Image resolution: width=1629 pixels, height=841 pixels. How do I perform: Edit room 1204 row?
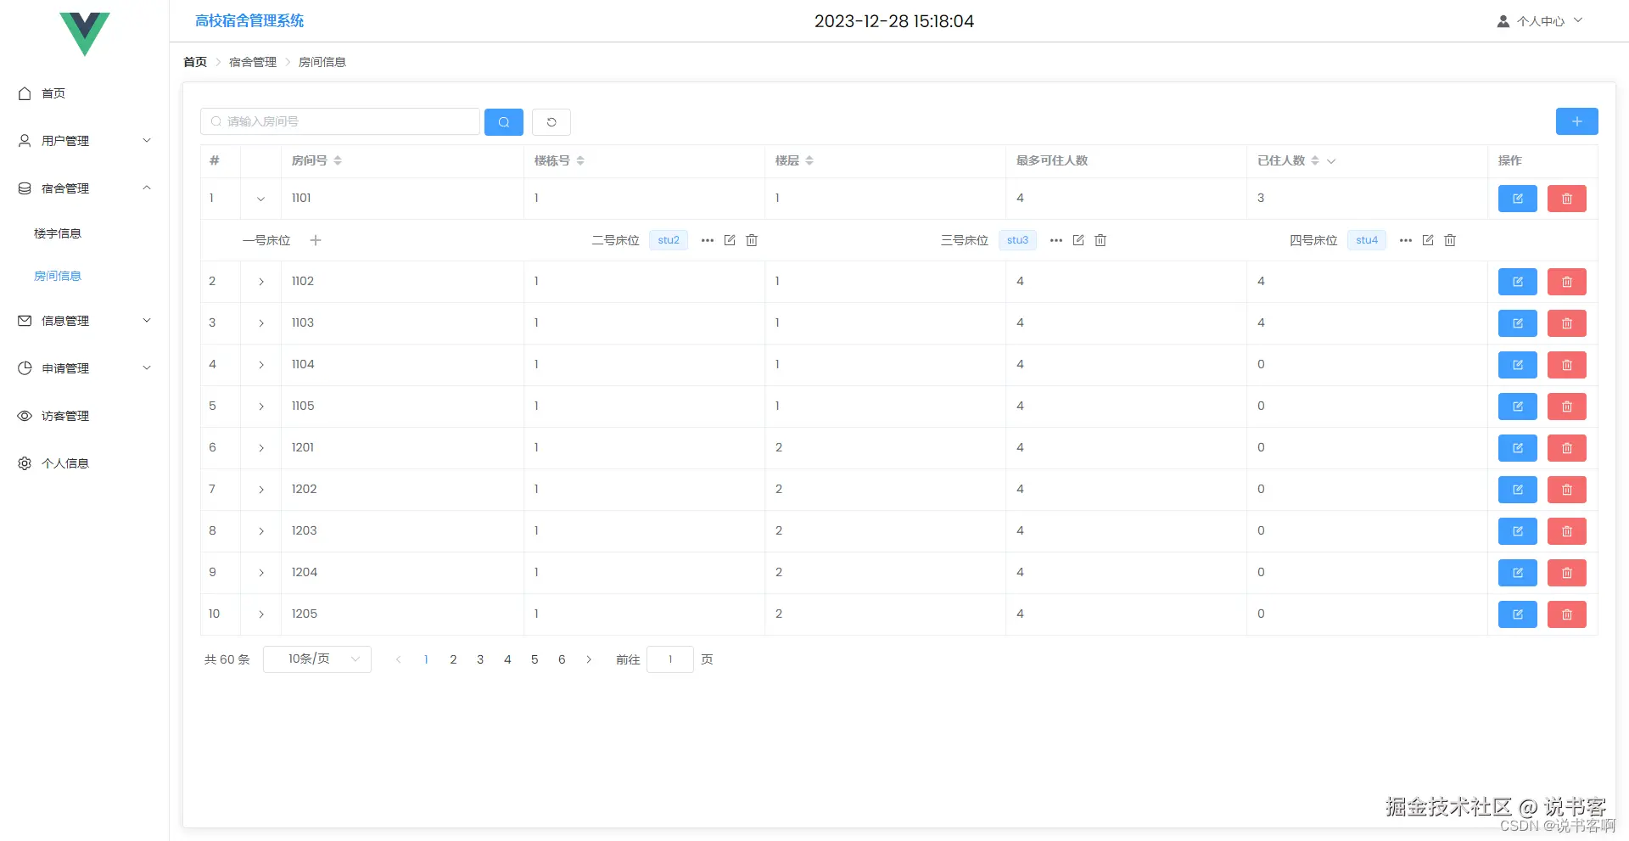1518,573
